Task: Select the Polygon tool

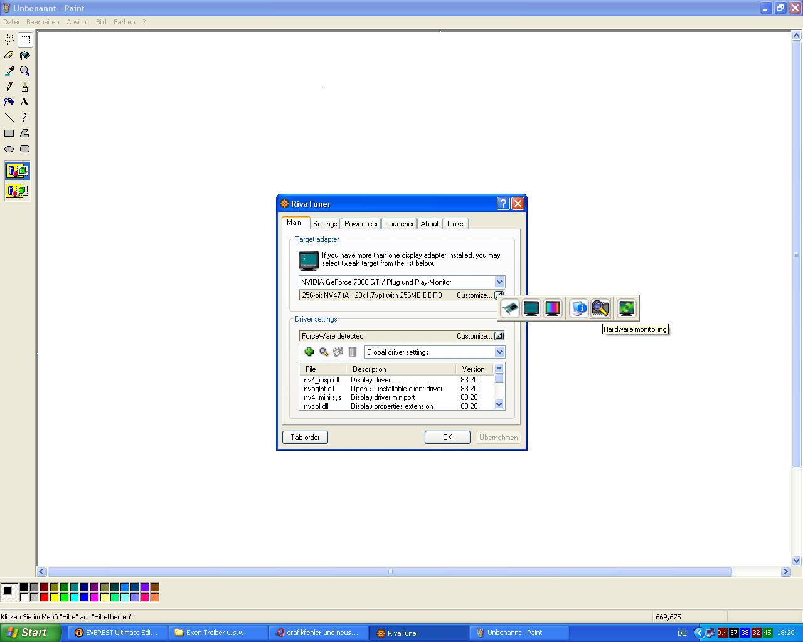Action: pyautogui.click(x=25, y=134)
